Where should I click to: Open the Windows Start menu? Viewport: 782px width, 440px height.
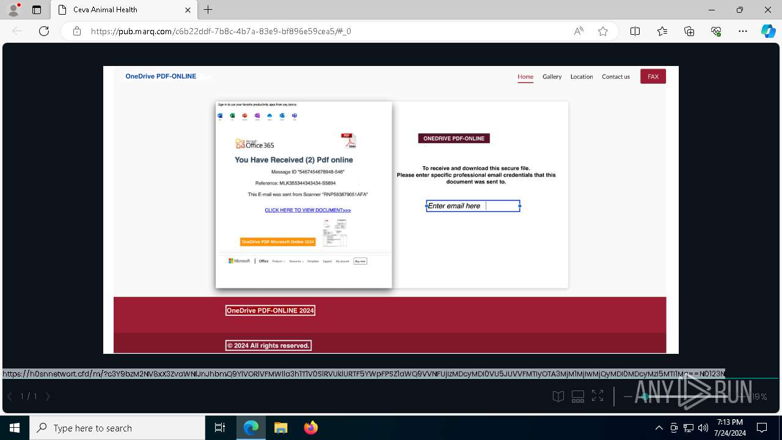click(15, 428)
